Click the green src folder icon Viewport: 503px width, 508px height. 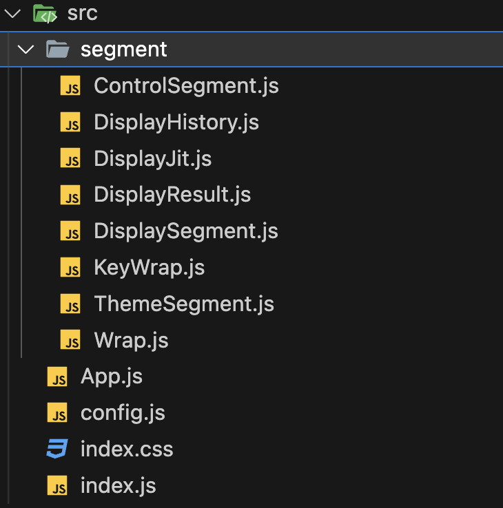(x=45, y=14)
